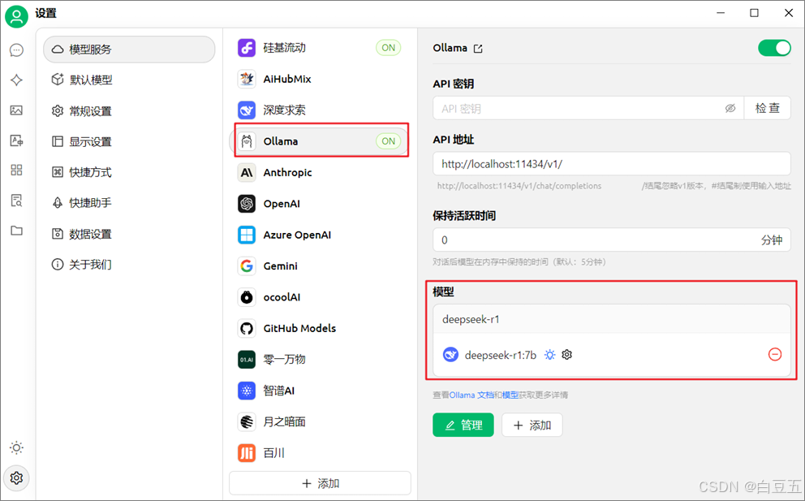Open the files folder sidebar icon

pos(16,231)
